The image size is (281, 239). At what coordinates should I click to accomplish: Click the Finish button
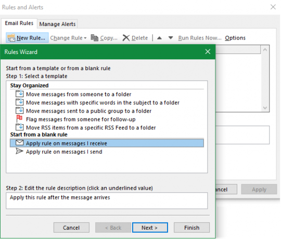point(191,228)
